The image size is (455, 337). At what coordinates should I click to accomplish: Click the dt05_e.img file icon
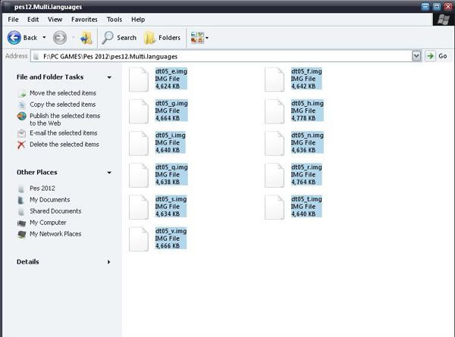point(139,79)
